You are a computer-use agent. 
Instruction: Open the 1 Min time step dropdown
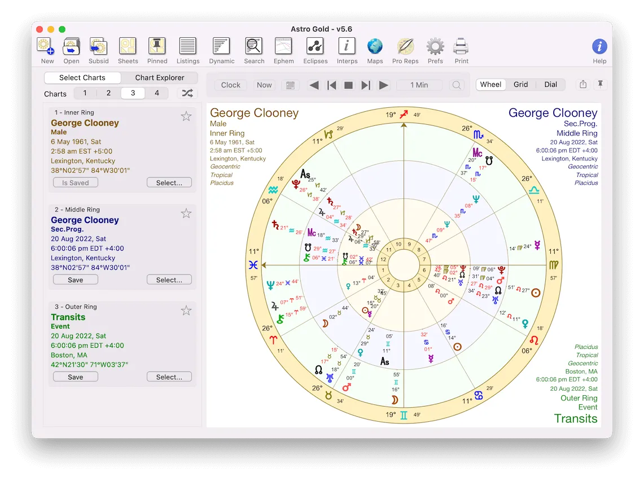(x=419, y=85)
